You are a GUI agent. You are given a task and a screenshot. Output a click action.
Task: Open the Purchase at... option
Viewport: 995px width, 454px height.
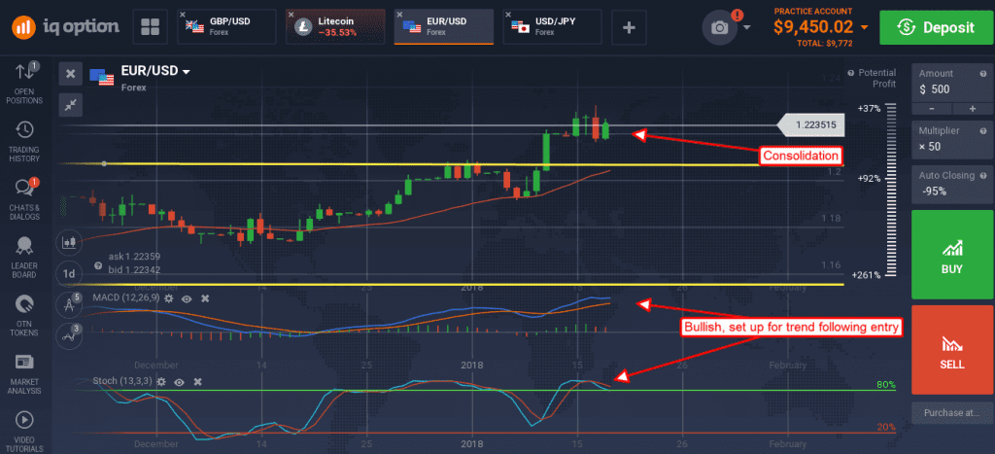(950, 413)
